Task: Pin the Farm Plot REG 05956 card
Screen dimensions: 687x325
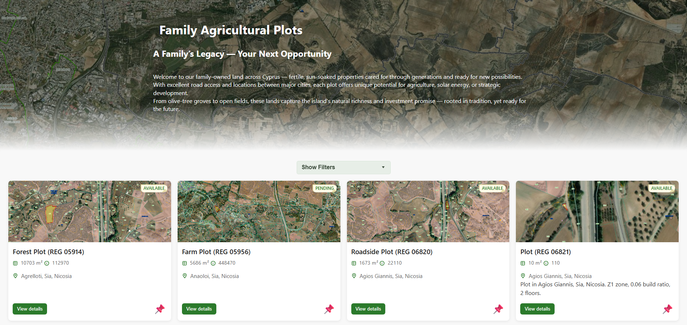Action: pos(329,309)
